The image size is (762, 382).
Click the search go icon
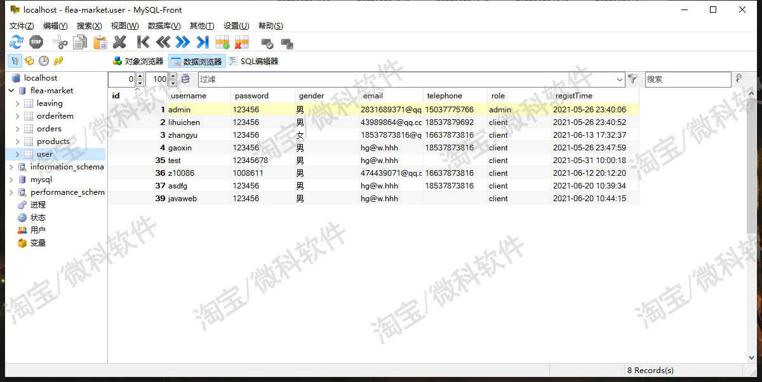click(739, 79)
